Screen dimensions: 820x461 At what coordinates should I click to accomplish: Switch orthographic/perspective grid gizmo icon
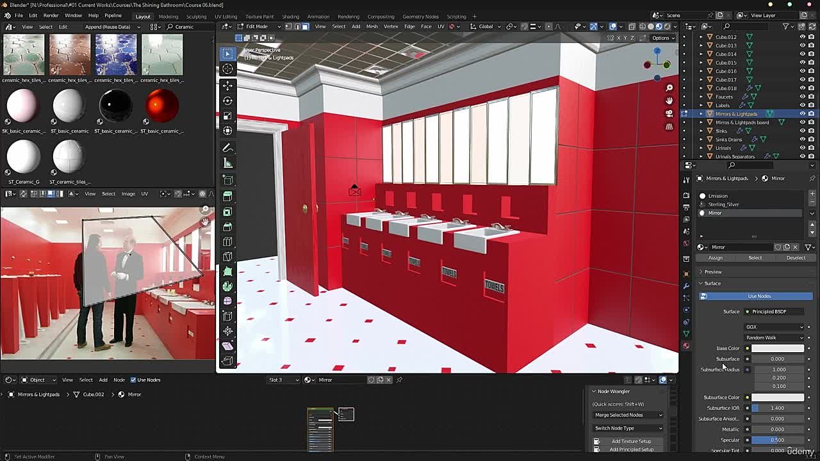(x=669, y=127)
